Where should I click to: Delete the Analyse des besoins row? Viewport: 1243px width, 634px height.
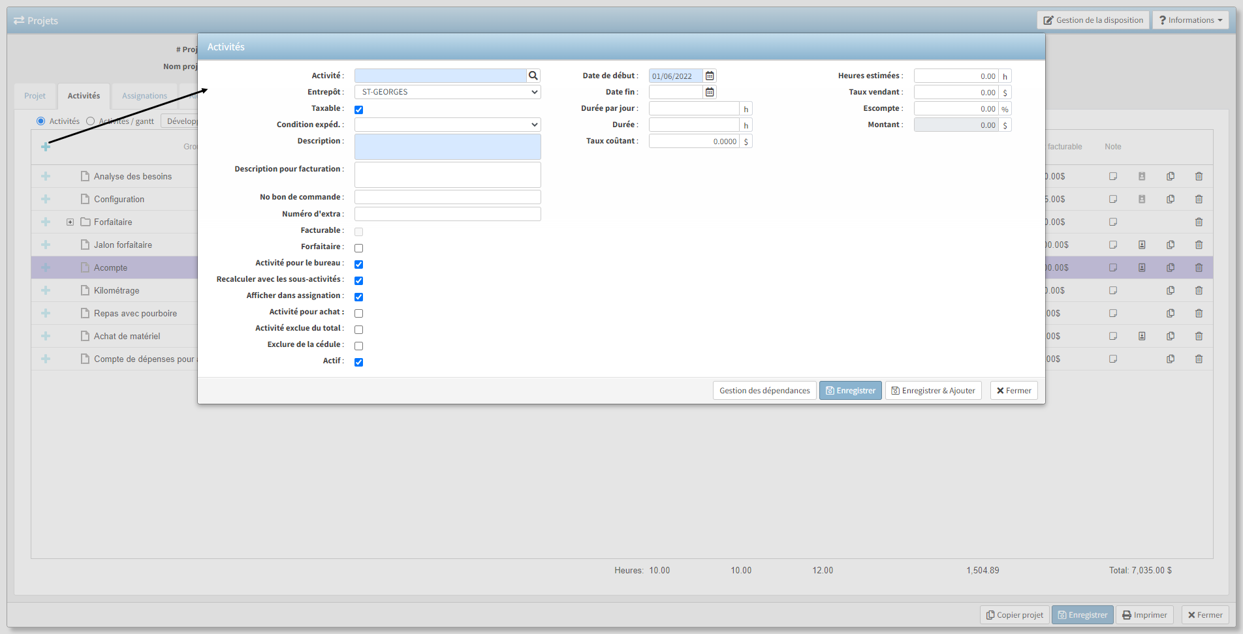pos(1199,176)
